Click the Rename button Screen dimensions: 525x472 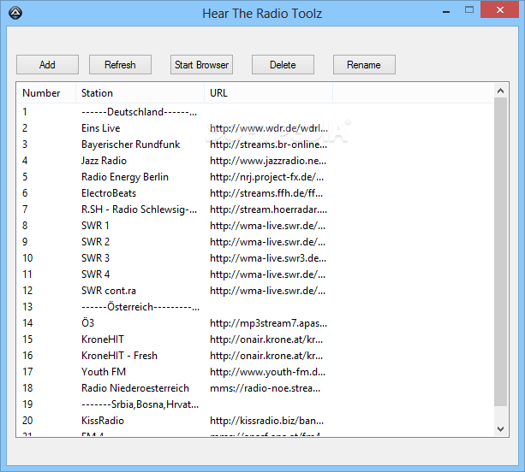pyautogui.click(x=364, y=64)
